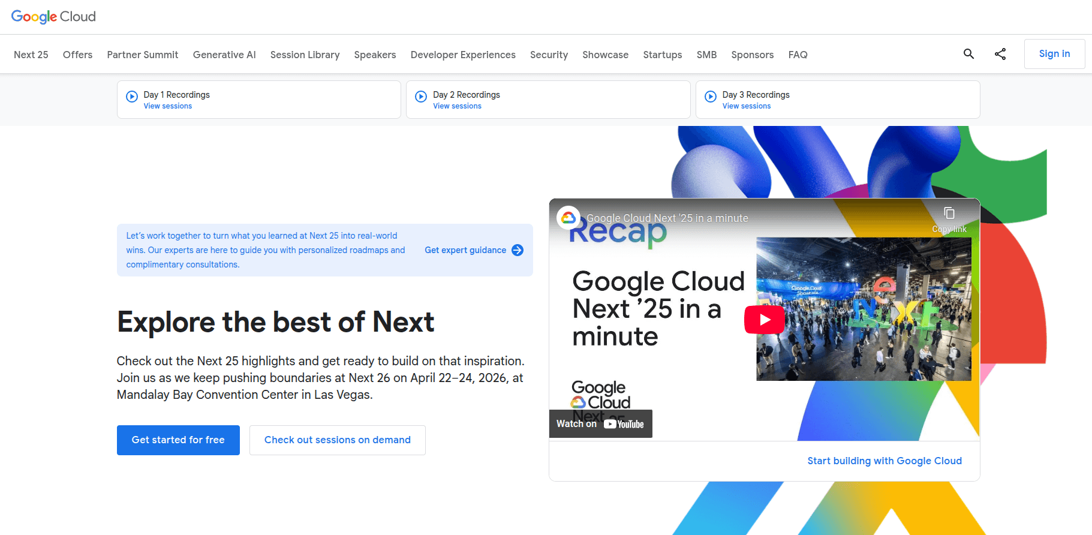
Task: Click the Google Cloud logo
Action: pyautogui.click(x=53, y=17)
